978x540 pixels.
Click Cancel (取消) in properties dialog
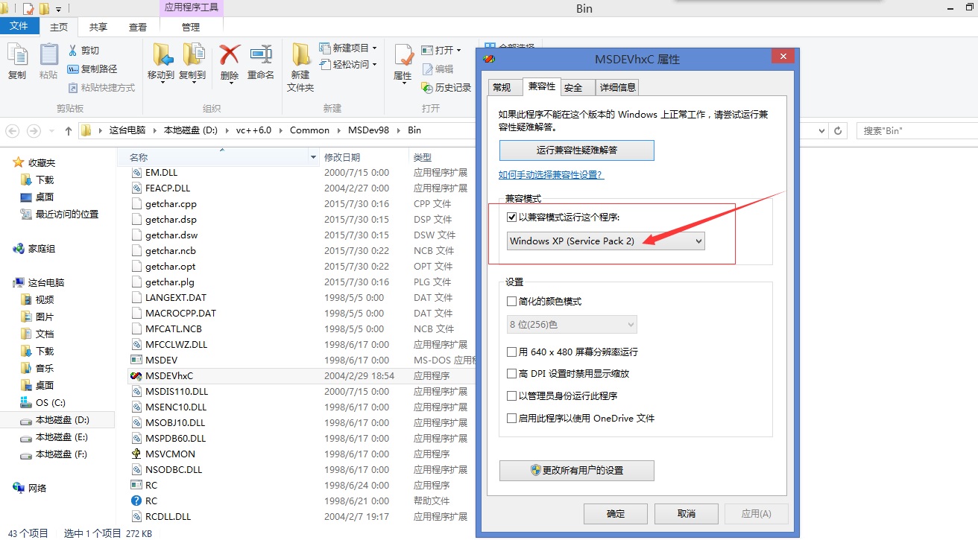(x=687, y=514)
